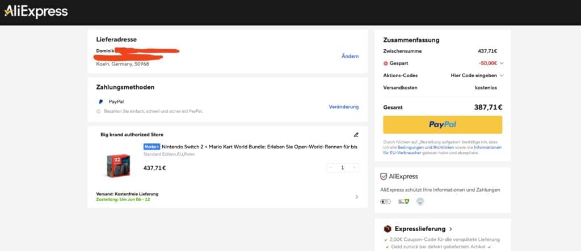Decrease product quantity with minus button
The width and height of the screenshot is (581, 251).
tap(331, 168)
